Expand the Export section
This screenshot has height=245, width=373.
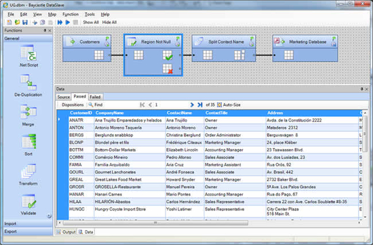pos(28,231)
